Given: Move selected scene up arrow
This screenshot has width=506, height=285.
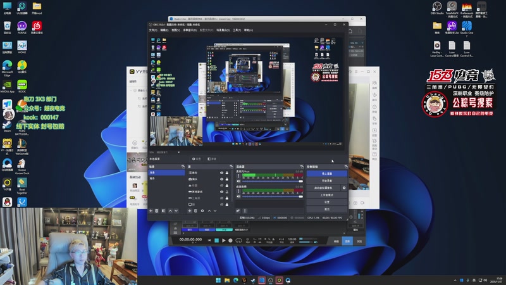Looking at the screenshot, I should 170,211.
